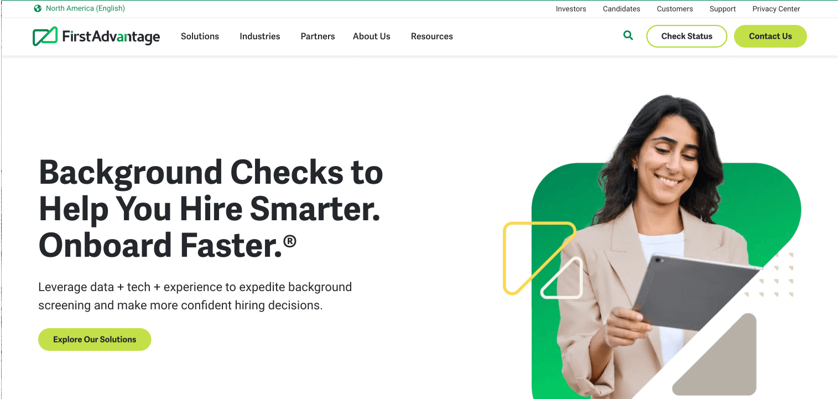Open the Partners menu

coord(317,37)
